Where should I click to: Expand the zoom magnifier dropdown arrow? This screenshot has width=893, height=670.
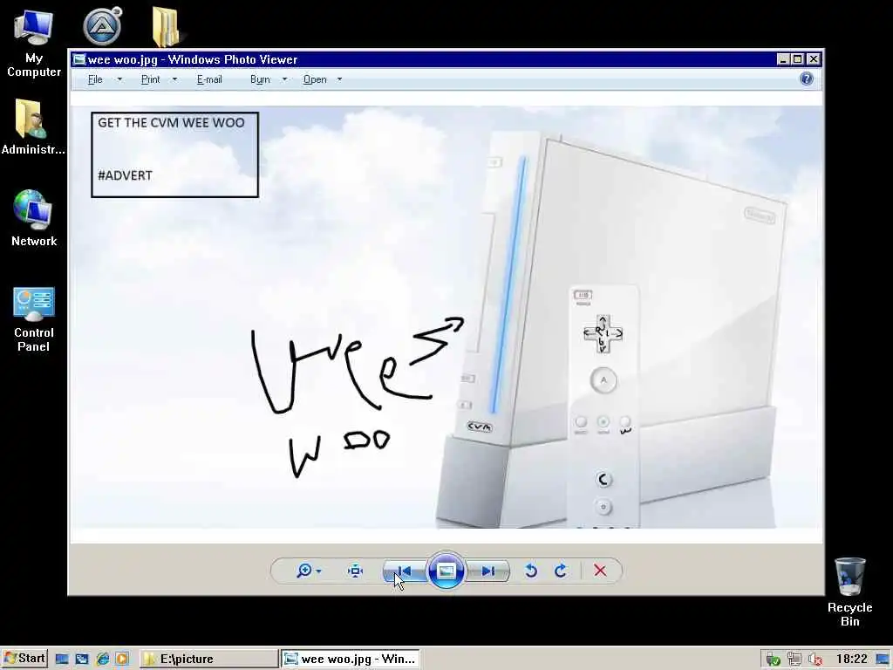(x=319, y=571)
